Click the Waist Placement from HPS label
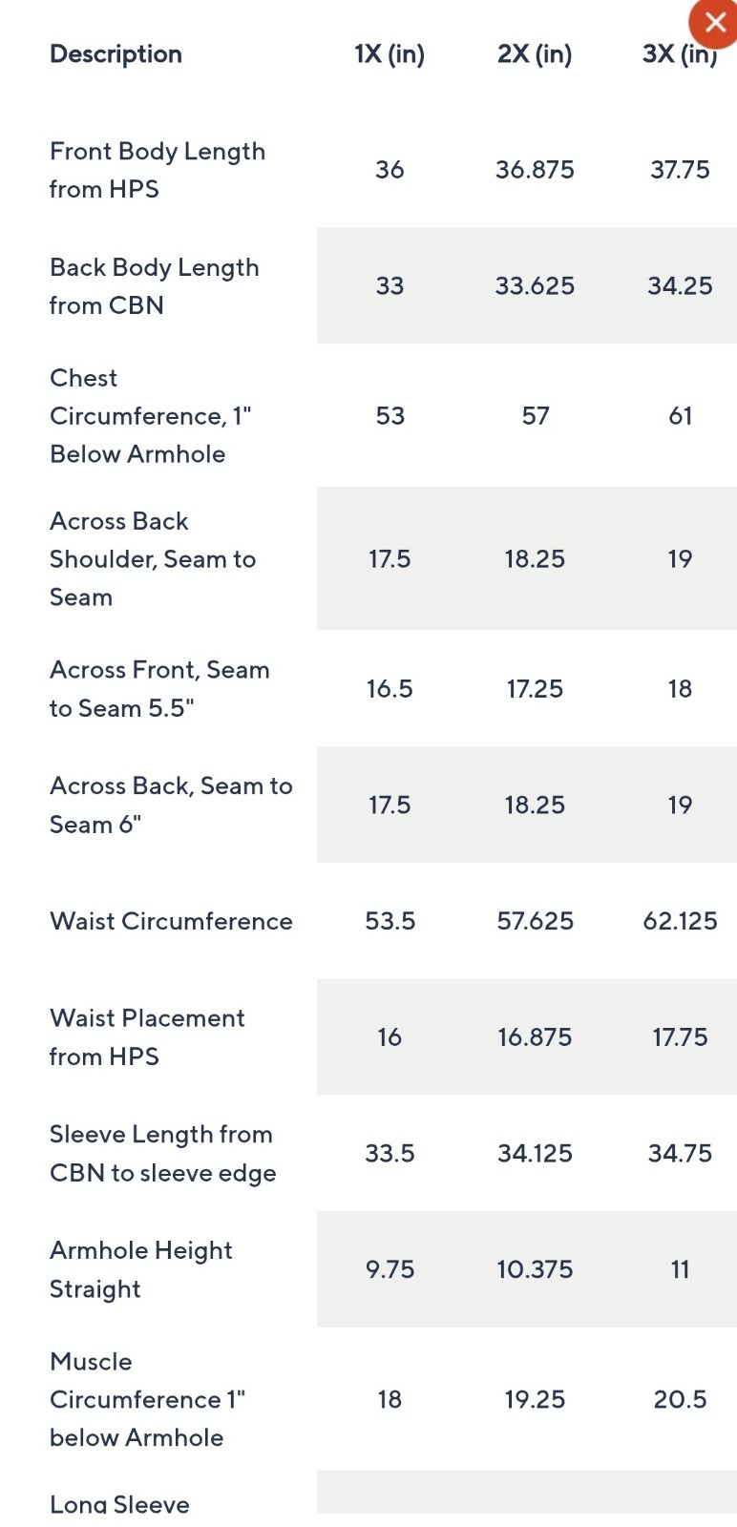737x1527 pixels. click(147, 1037)
